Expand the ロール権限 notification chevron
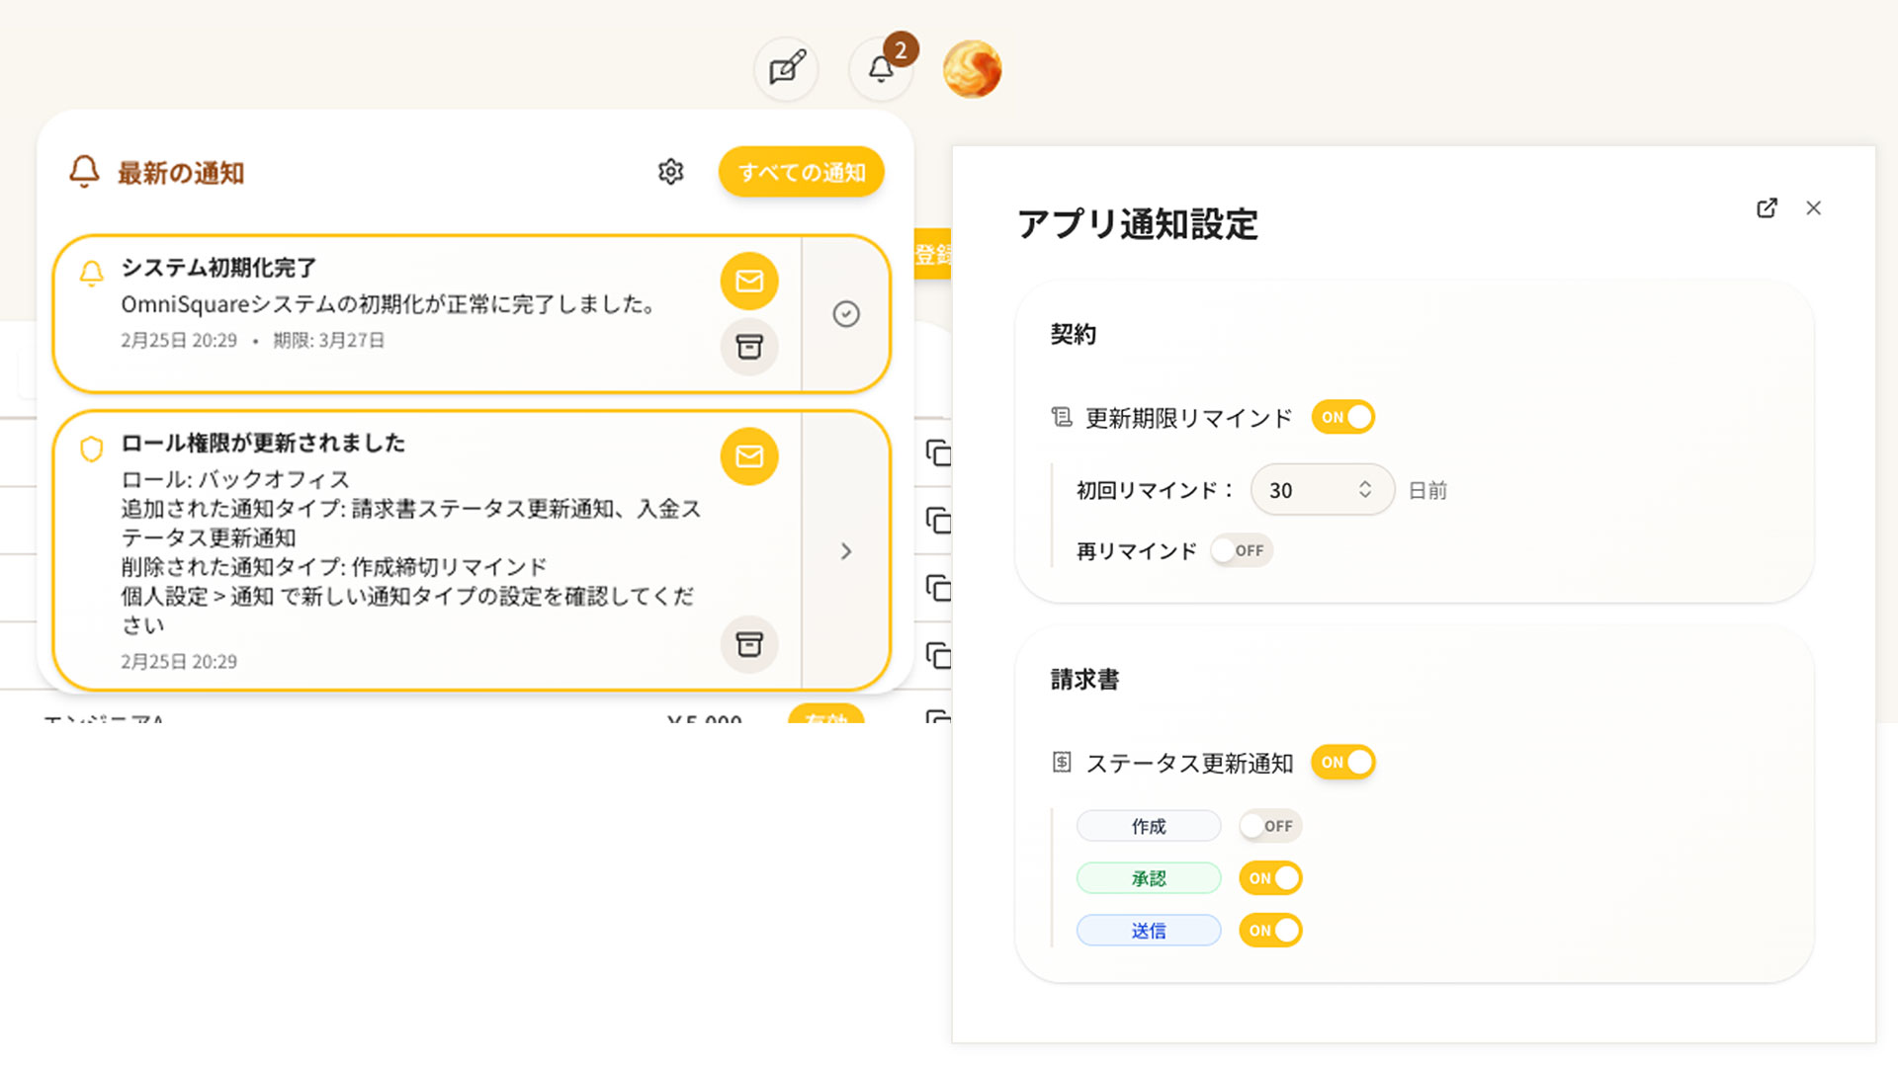The width and height of the screenshot is (1898, 1067). [846, 551]
